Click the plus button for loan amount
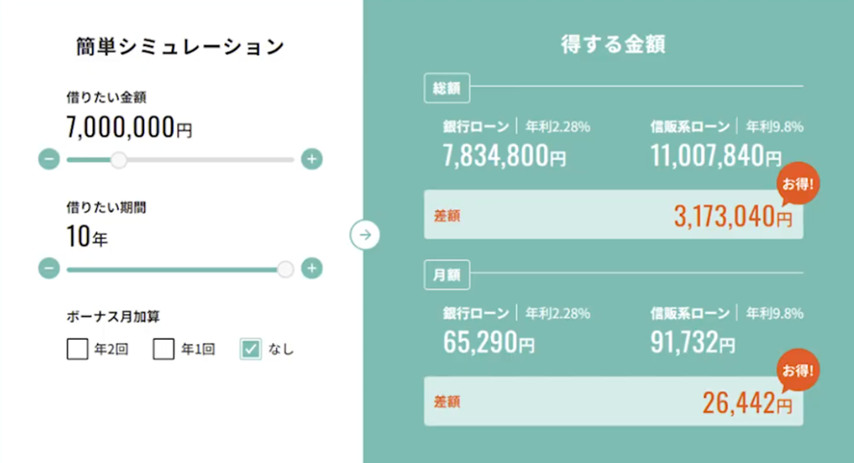 pyautogui.click(x=311, y=160)
